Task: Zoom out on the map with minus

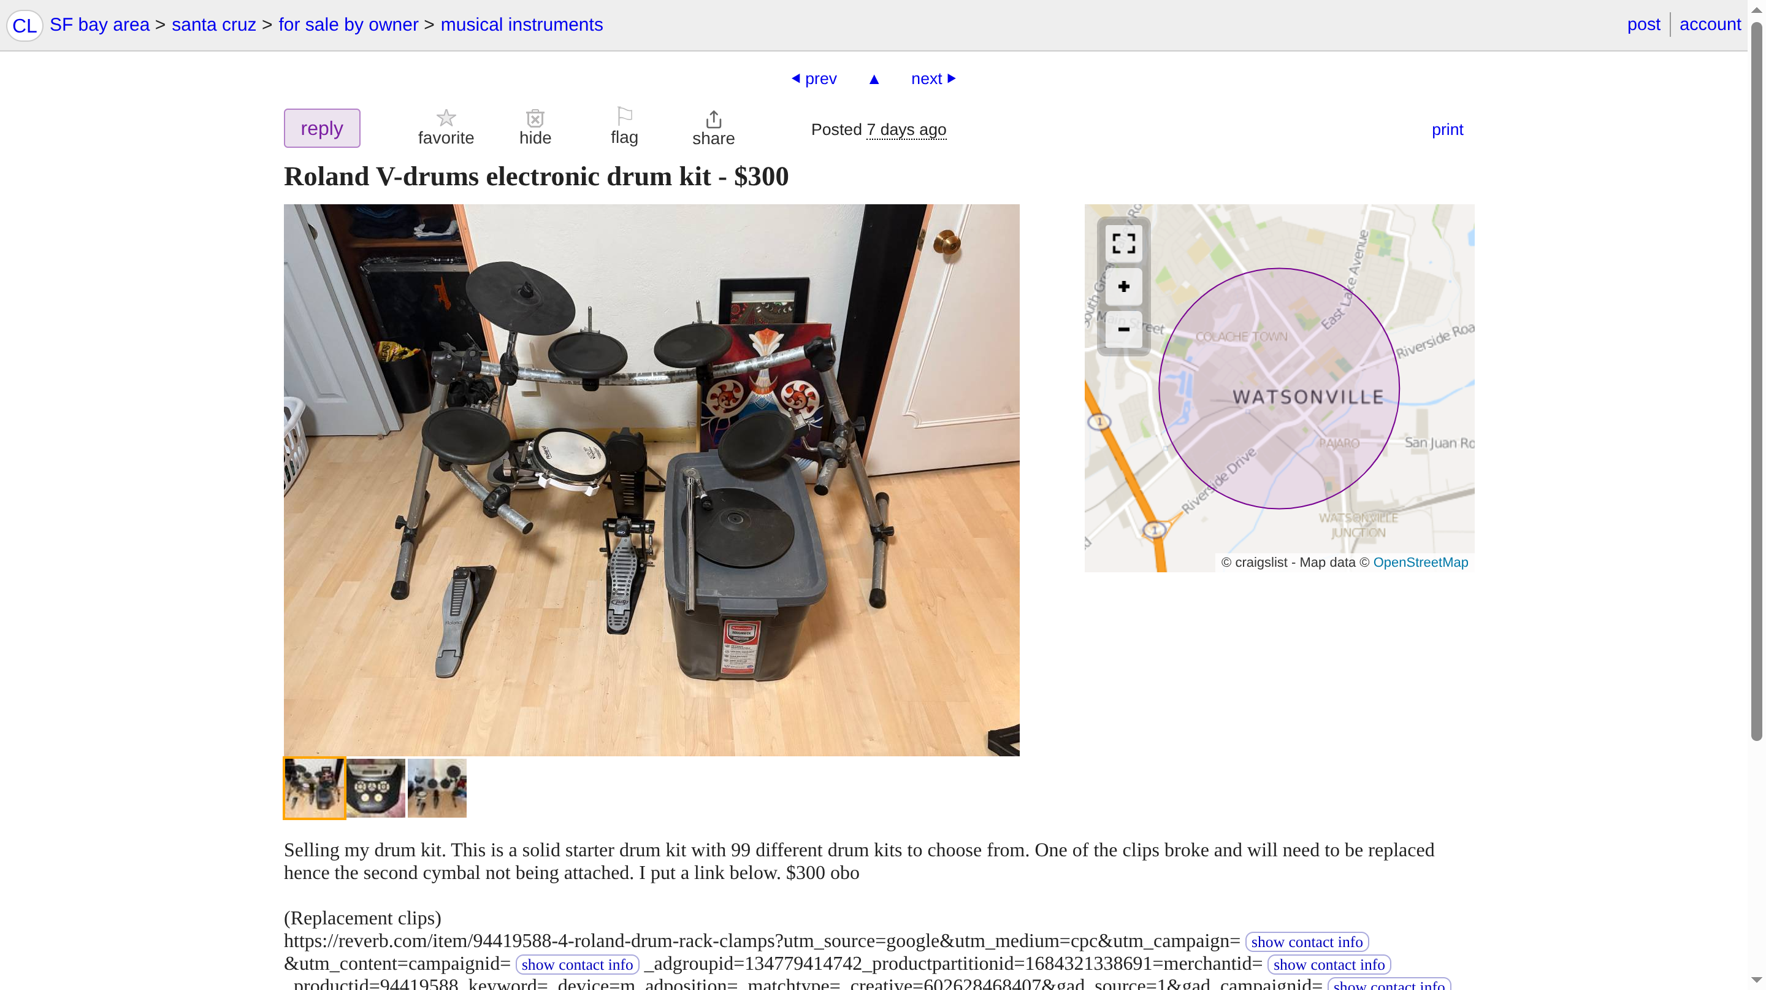Action: 1123,329
